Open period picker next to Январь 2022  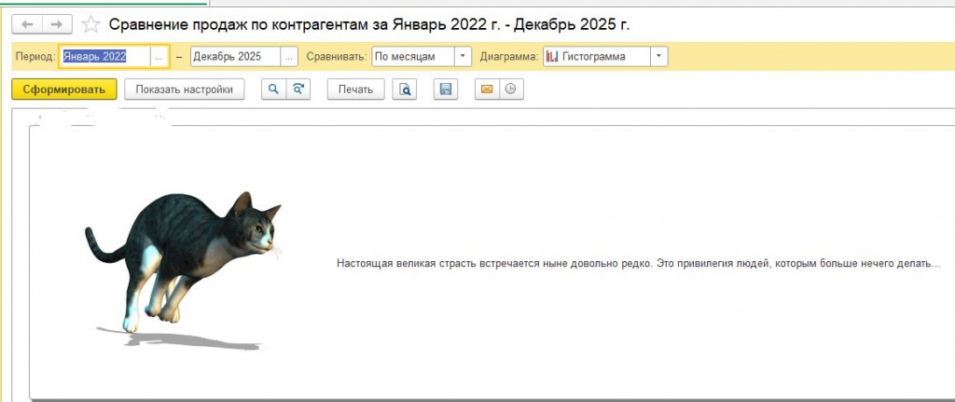click(159, 56)
